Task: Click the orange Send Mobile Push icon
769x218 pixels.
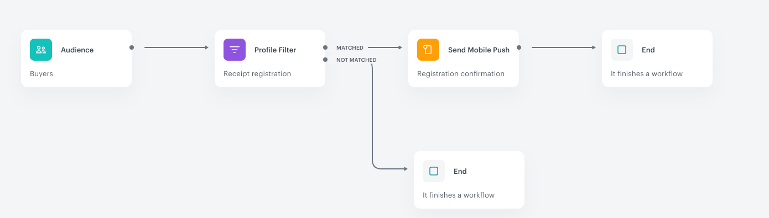Action: tap(428, 50)
